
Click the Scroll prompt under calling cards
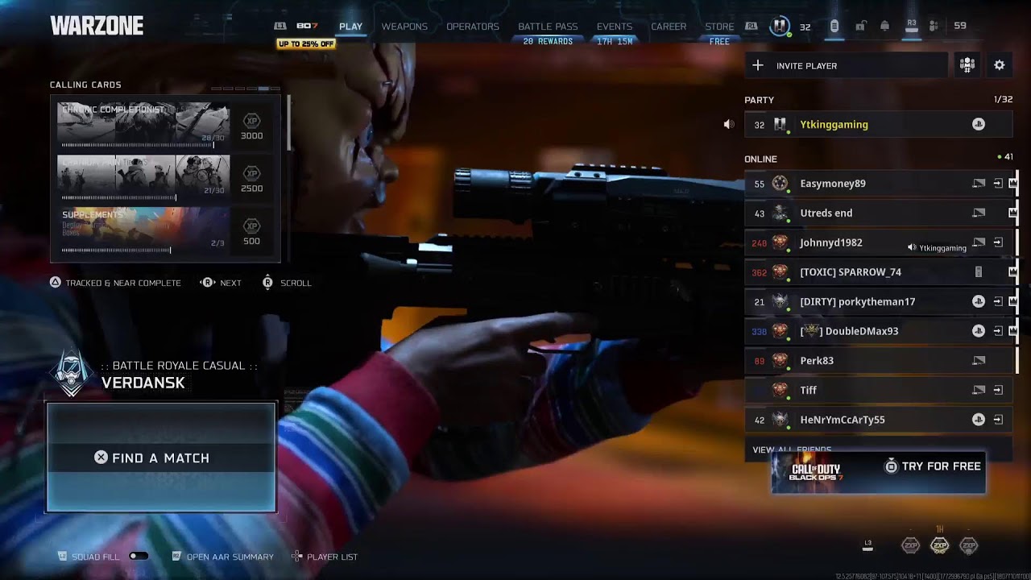[x=287, y=283]
